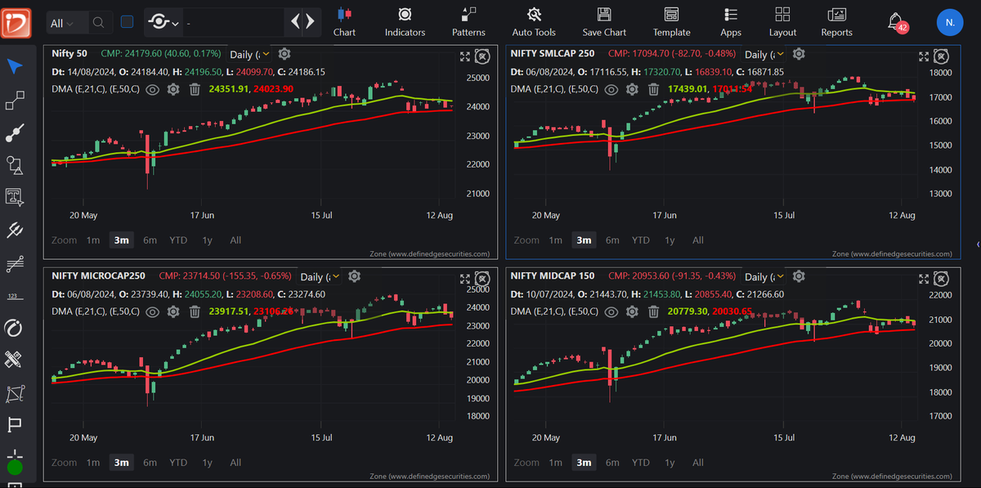Set NIFTY MICROCAP250 zoom to All

(235, 463)
